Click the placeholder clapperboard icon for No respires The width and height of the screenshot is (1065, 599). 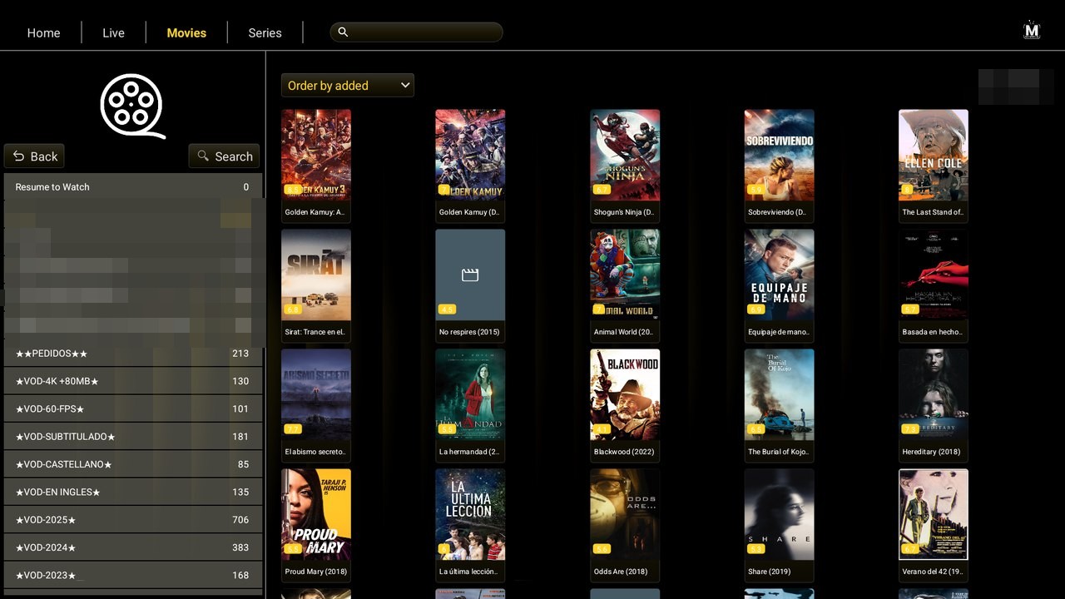pos(470,275)
